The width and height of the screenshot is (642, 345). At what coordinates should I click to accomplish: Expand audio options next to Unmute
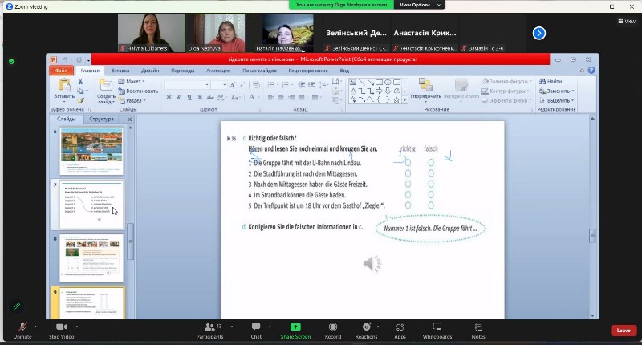(37, 326)
